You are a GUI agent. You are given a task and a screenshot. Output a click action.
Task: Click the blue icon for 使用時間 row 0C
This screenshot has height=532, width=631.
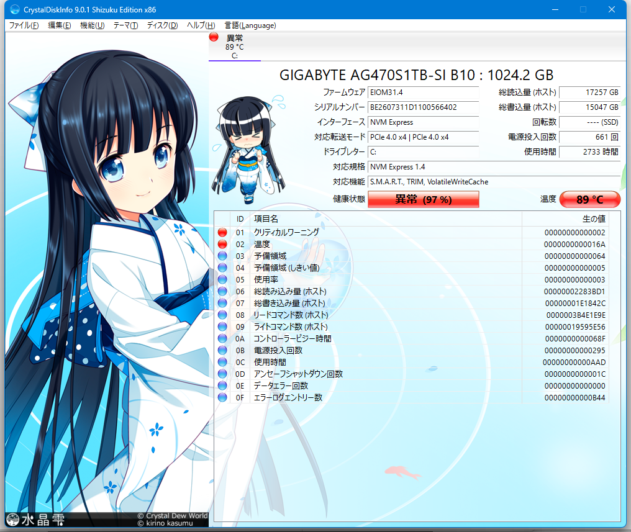[222, 362]
